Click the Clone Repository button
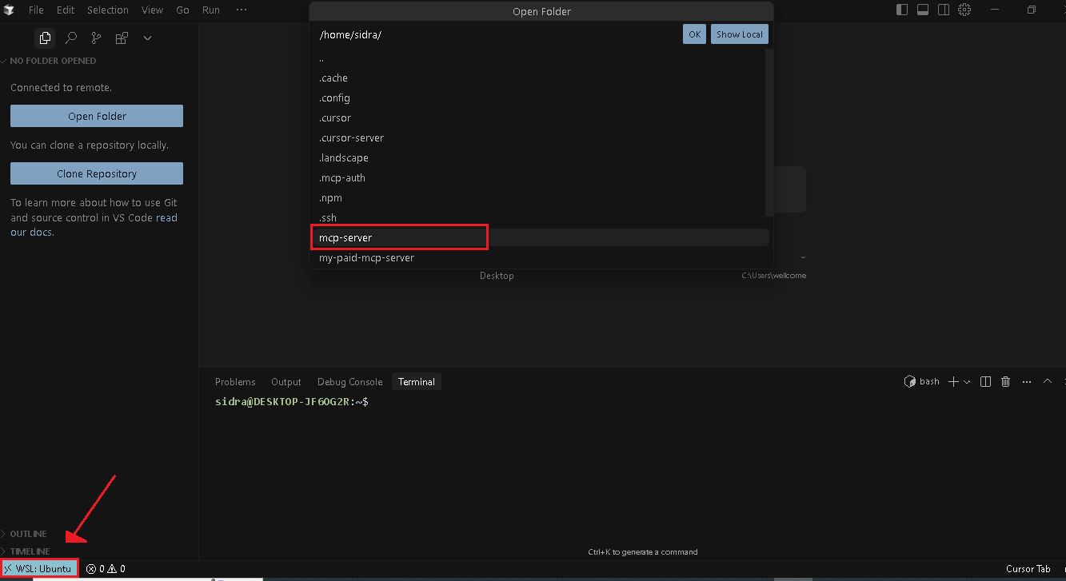The height and width of the screenshot is (581, 1066). [97, 173]
